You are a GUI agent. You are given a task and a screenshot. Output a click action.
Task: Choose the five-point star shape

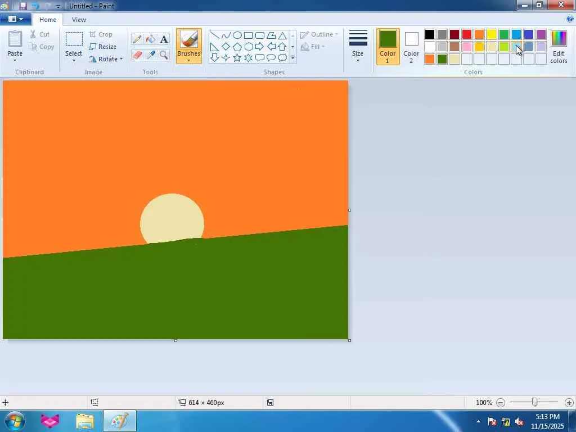(x=237, y=57)
